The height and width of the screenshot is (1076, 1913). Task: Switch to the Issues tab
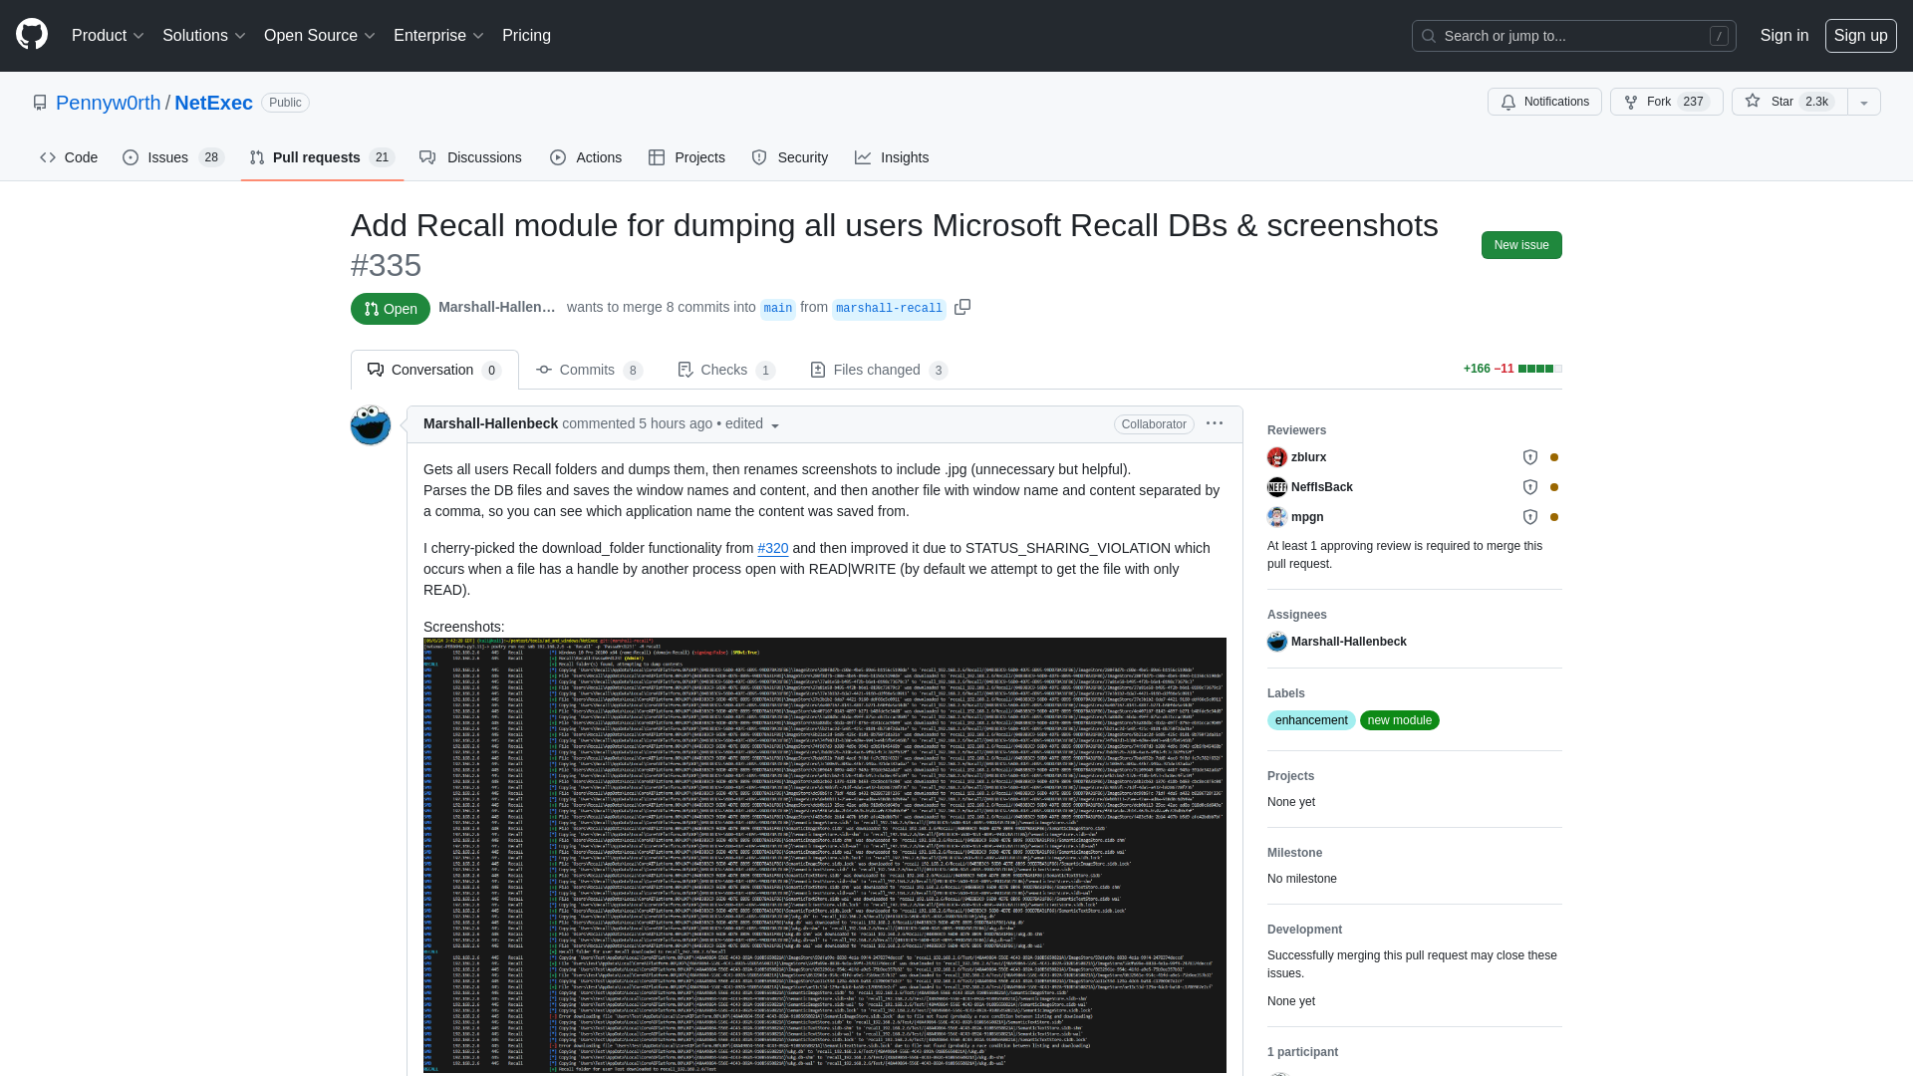(x=173, y=157)
